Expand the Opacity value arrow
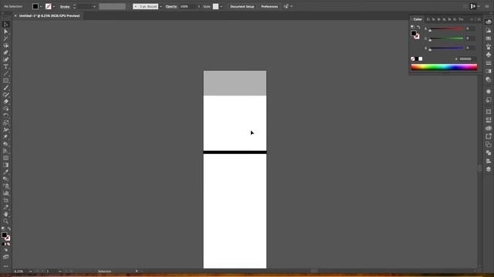The image size is (494, 277). (x=199, y=7)
